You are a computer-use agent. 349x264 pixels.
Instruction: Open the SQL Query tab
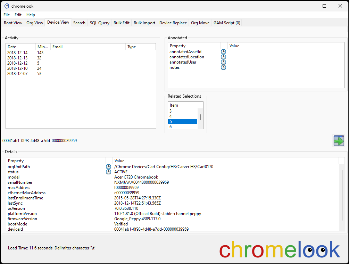(x=100, y=23)
